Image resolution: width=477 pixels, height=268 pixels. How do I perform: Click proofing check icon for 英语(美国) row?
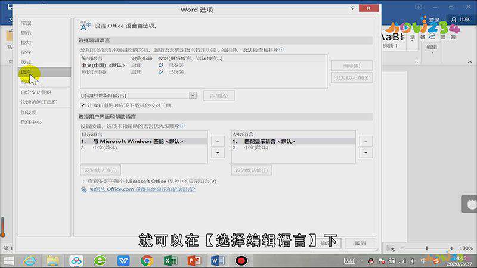pyautogui.click(x=160, y=71)
